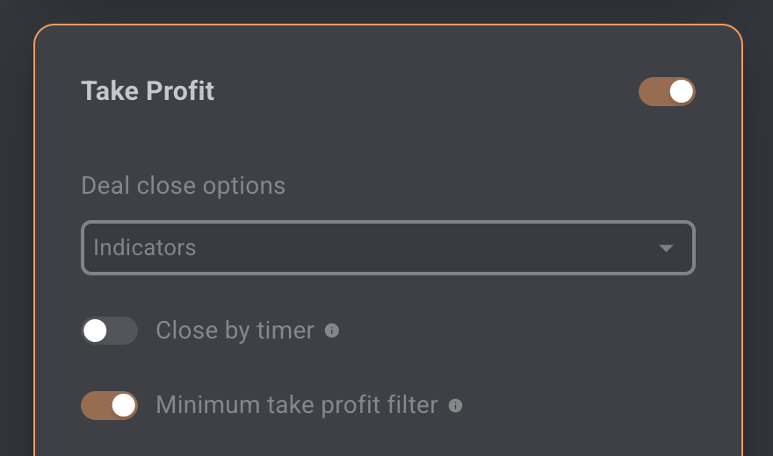Viewport: 773px width, 456px height.
Task: Open the Deal close options dropdown
Action: point(388,247)
